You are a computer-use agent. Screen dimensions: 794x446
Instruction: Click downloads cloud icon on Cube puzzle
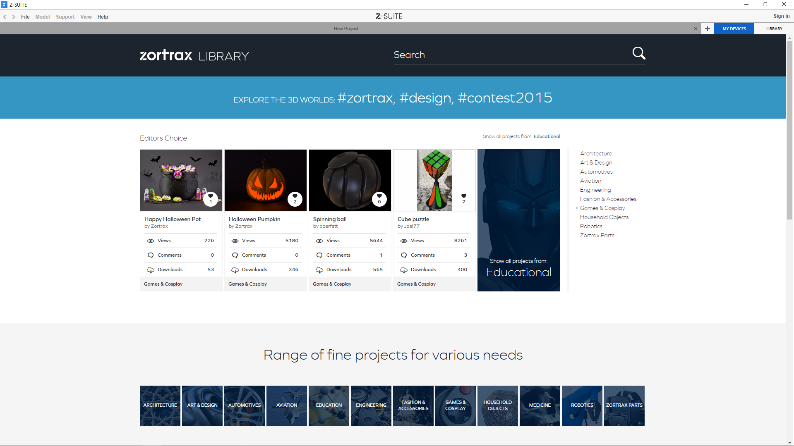[x=404, y=270]
